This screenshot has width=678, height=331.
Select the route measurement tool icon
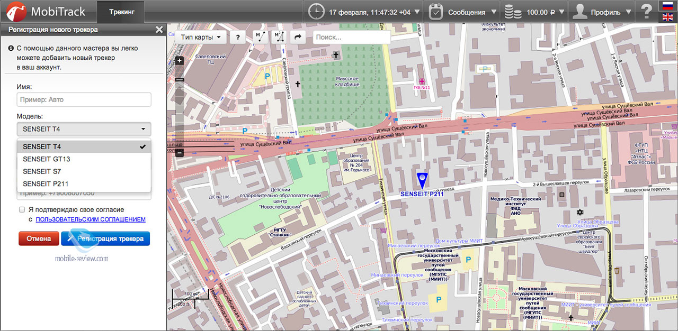pos(260,37)
